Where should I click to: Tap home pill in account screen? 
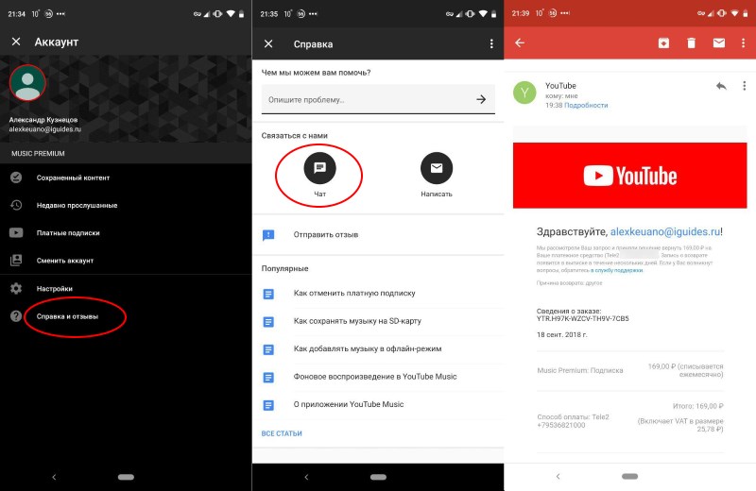(x=126, y=477)
